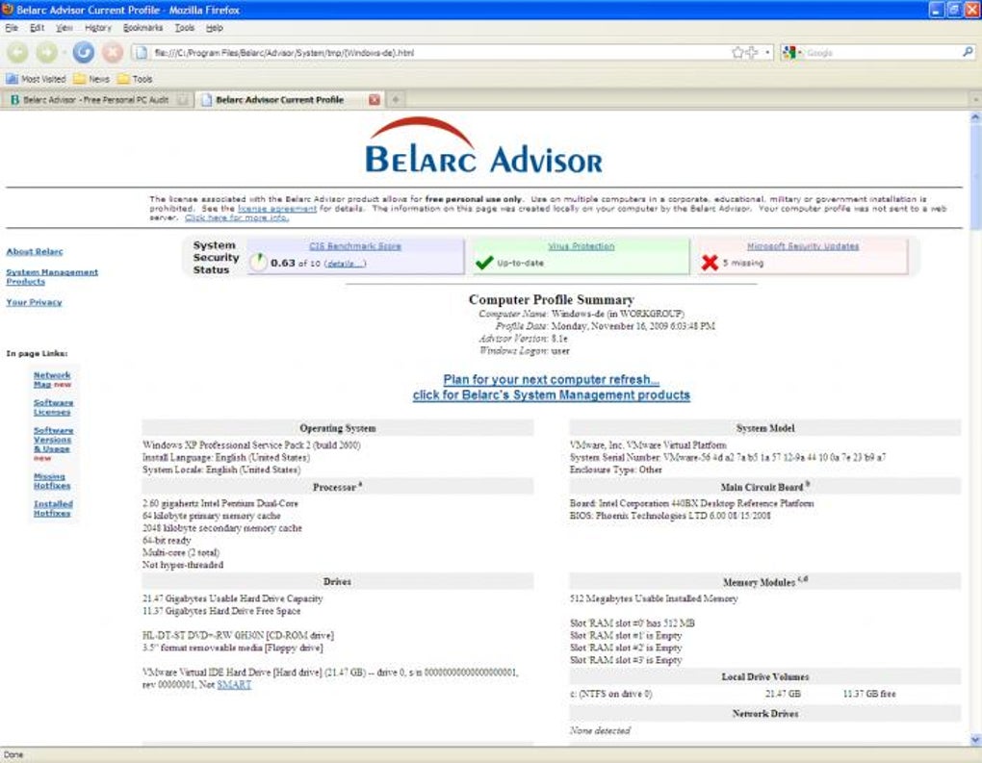Click the Processor section heading
The width and height of the screenshot is (982, 763).
[338, 487]
